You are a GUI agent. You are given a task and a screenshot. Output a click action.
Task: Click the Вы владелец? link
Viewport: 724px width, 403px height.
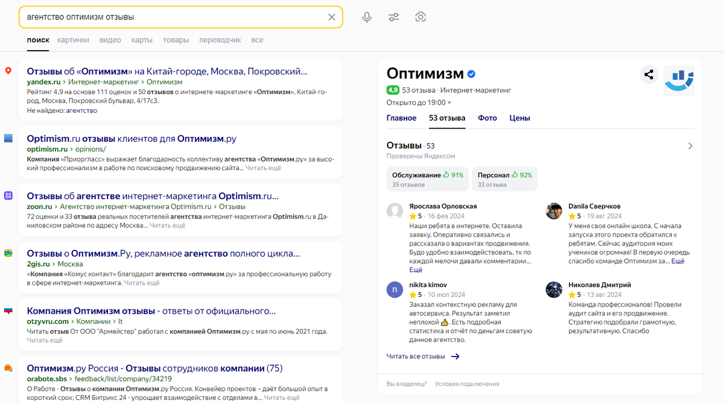click(x=407, y=384)
